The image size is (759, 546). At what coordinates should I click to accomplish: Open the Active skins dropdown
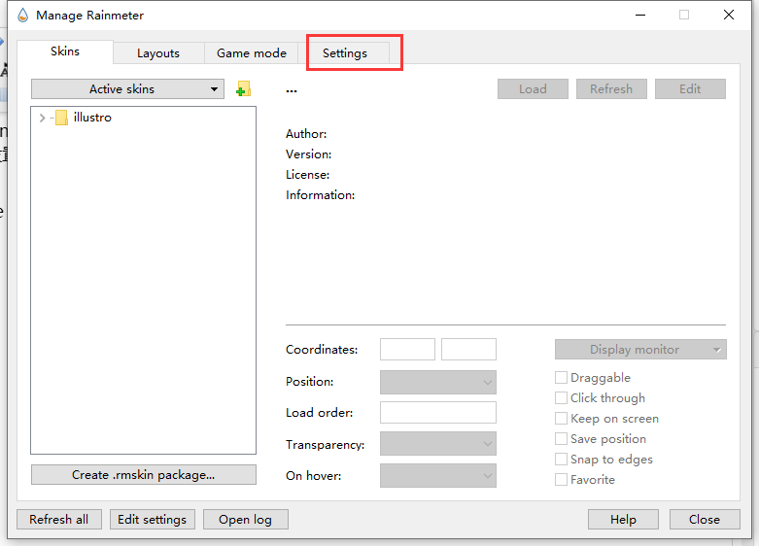(128, 89)
